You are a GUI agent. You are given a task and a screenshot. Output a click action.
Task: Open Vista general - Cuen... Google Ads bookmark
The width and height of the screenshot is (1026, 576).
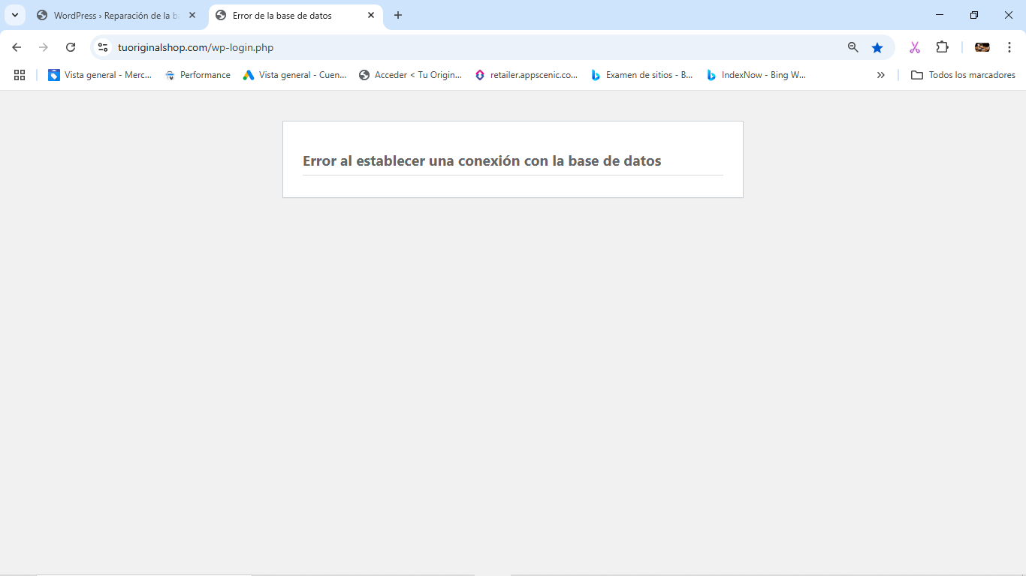(294, 75)
